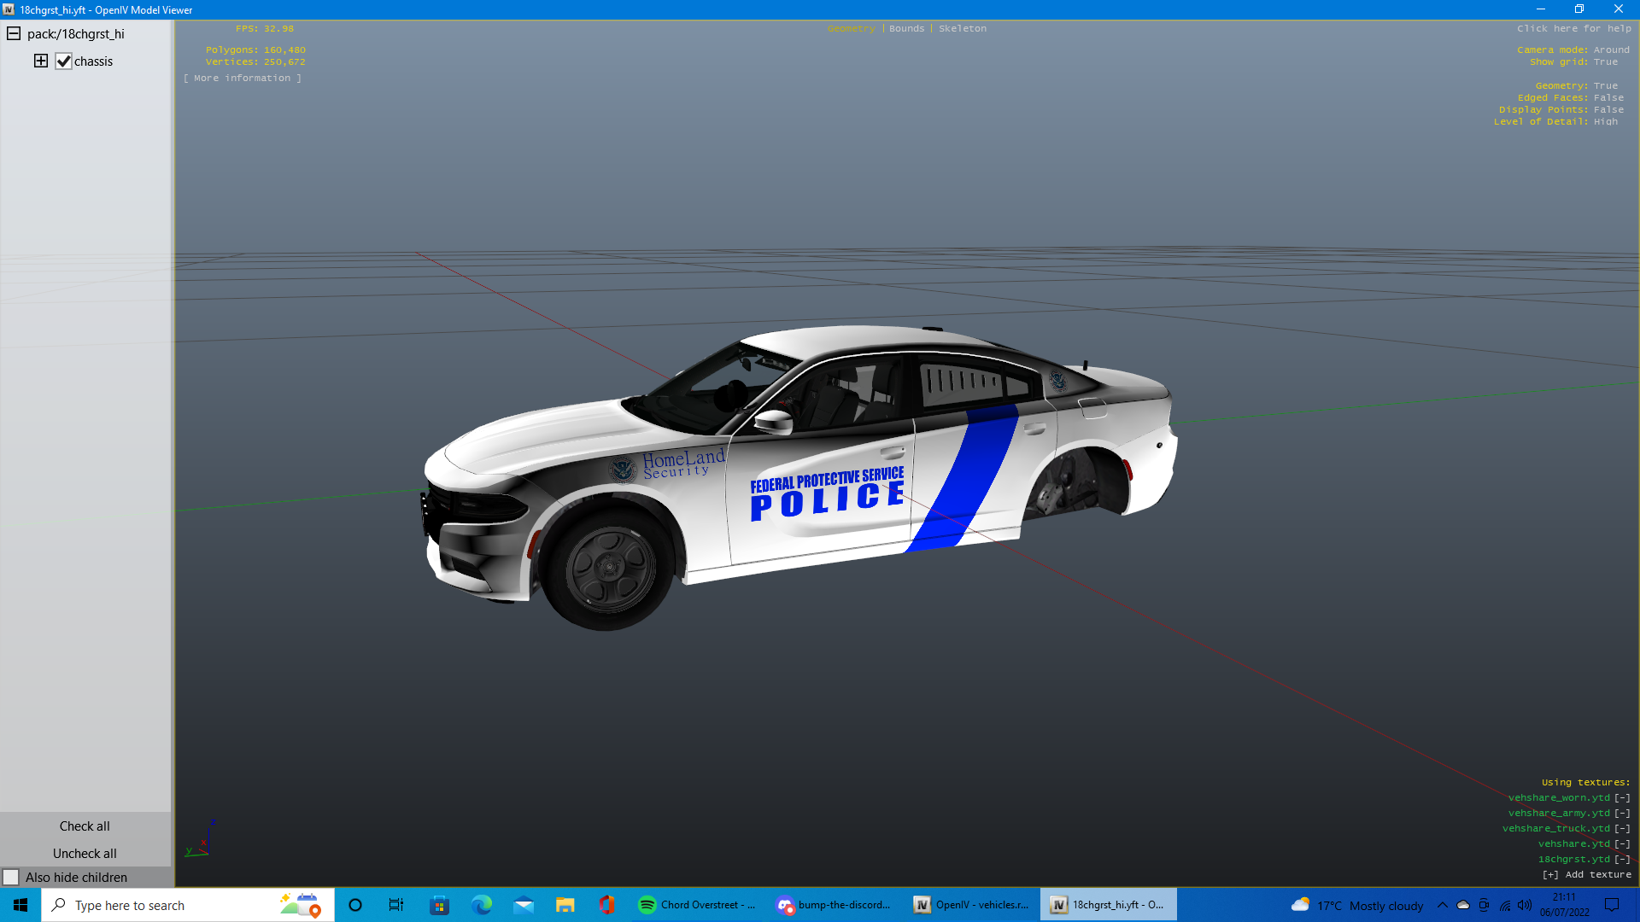Switch to the Skeleton view tab
This screenshot has width=1640, height=922.
pyautogui.click(x=962, y=29)
